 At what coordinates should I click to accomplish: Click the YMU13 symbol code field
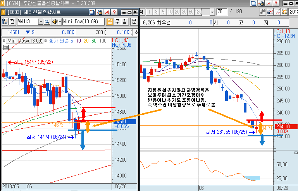click(x=28, y=22)
